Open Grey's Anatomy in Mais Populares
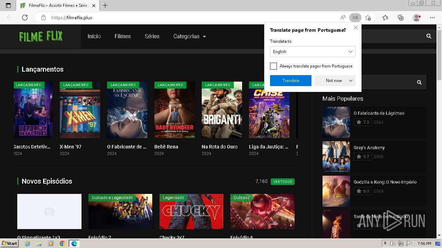 pos(369,147)
